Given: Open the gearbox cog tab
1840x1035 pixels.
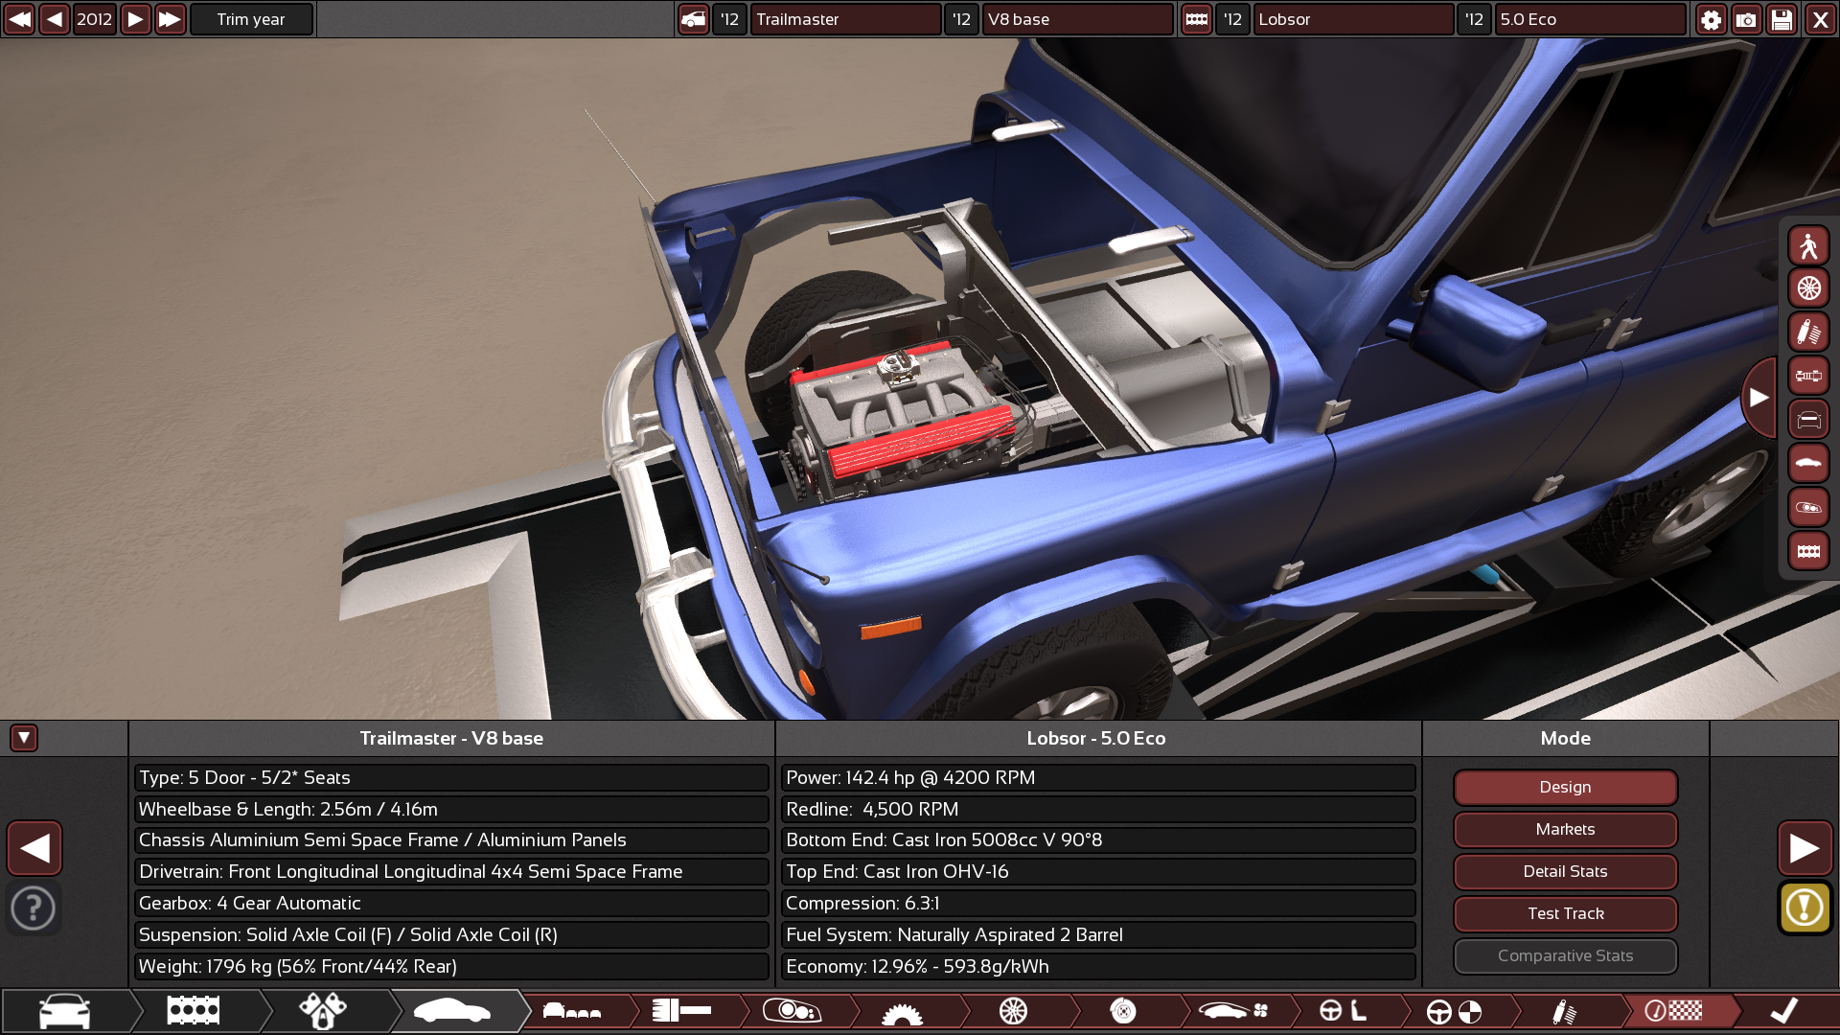Looking at the screenshot, I should 902,1011.
